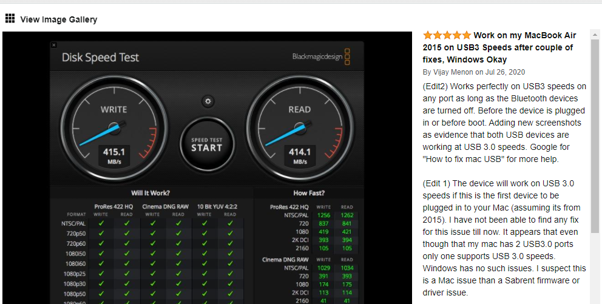This screenshot has width=602, height=304.
Task: Click the 'Will It Work?' heading
Action: [x=150, y=193]
